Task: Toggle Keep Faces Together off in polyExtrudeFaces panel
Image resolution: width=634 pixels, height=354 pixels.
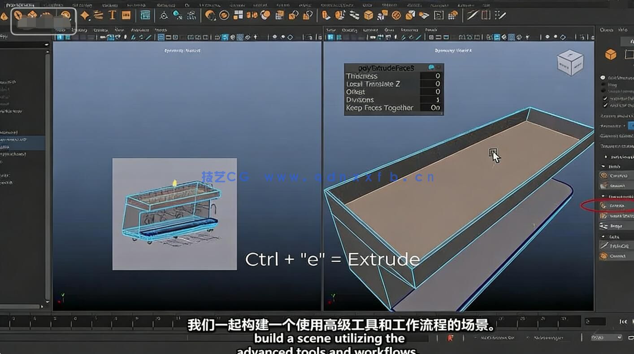Action: pyautogui.click(x=437, y=108)
